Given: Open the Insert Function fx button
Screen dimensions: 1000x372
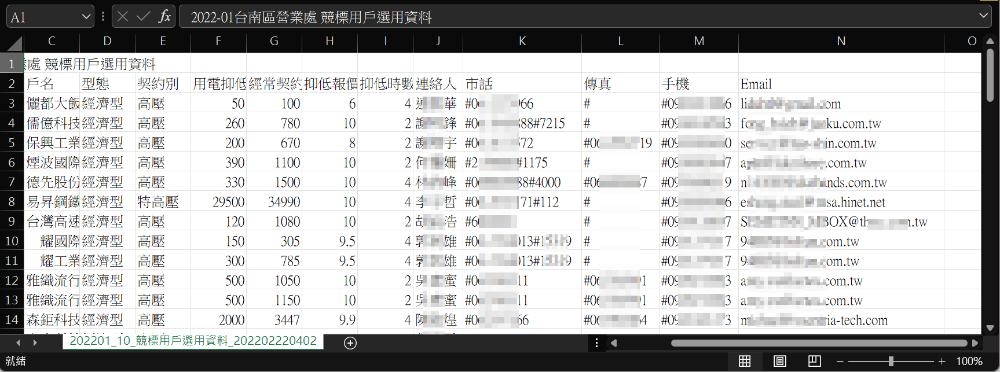Looking at the screenshot, I should 164,17.
